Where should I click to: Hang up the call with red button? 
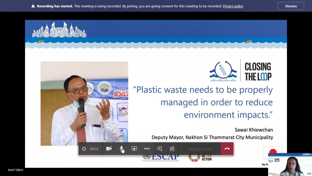point(227,149)
